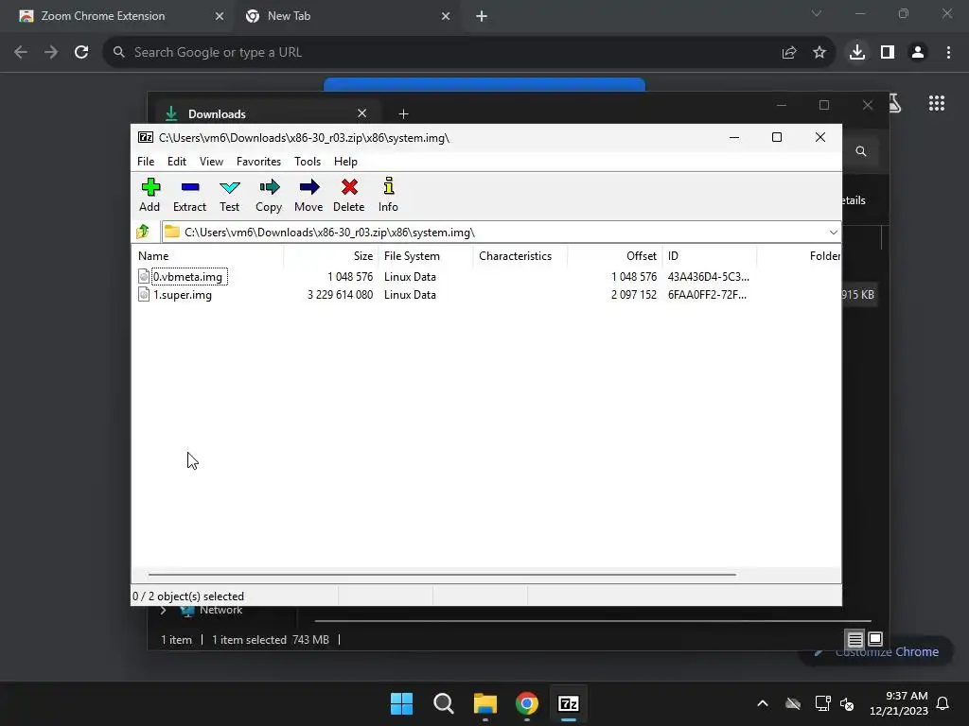Open the Tools menu
This screenshot has width=969, height=726.
[308, 161]
